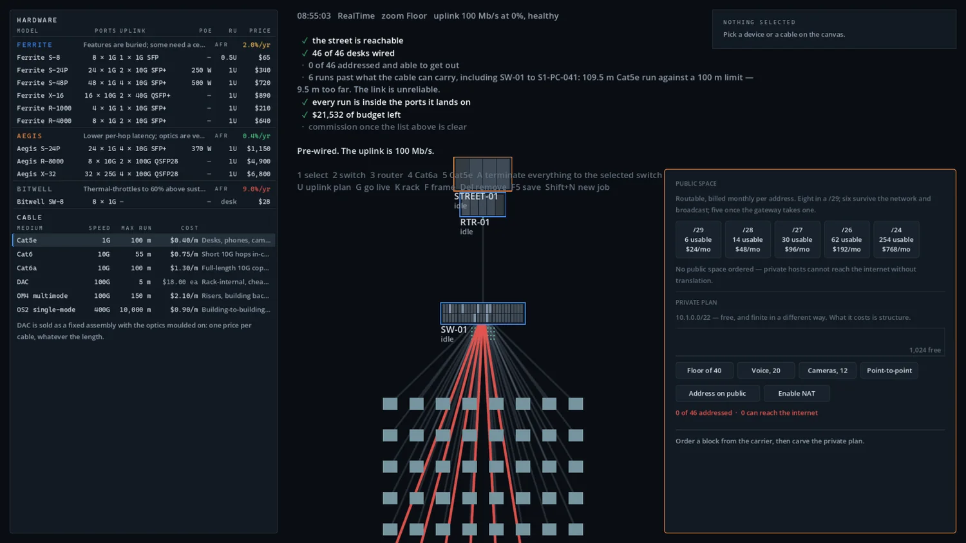Pick the Cat6a cable medium
Image resolution: width=966 pixels, height=543 pixels.
pos(144,268)
